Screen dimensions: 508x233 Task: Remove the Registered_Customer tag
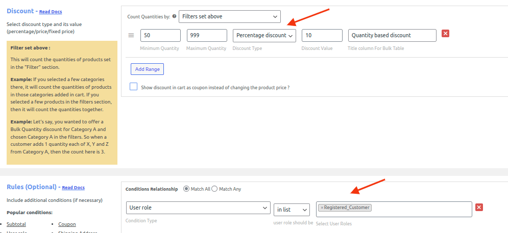322,208
